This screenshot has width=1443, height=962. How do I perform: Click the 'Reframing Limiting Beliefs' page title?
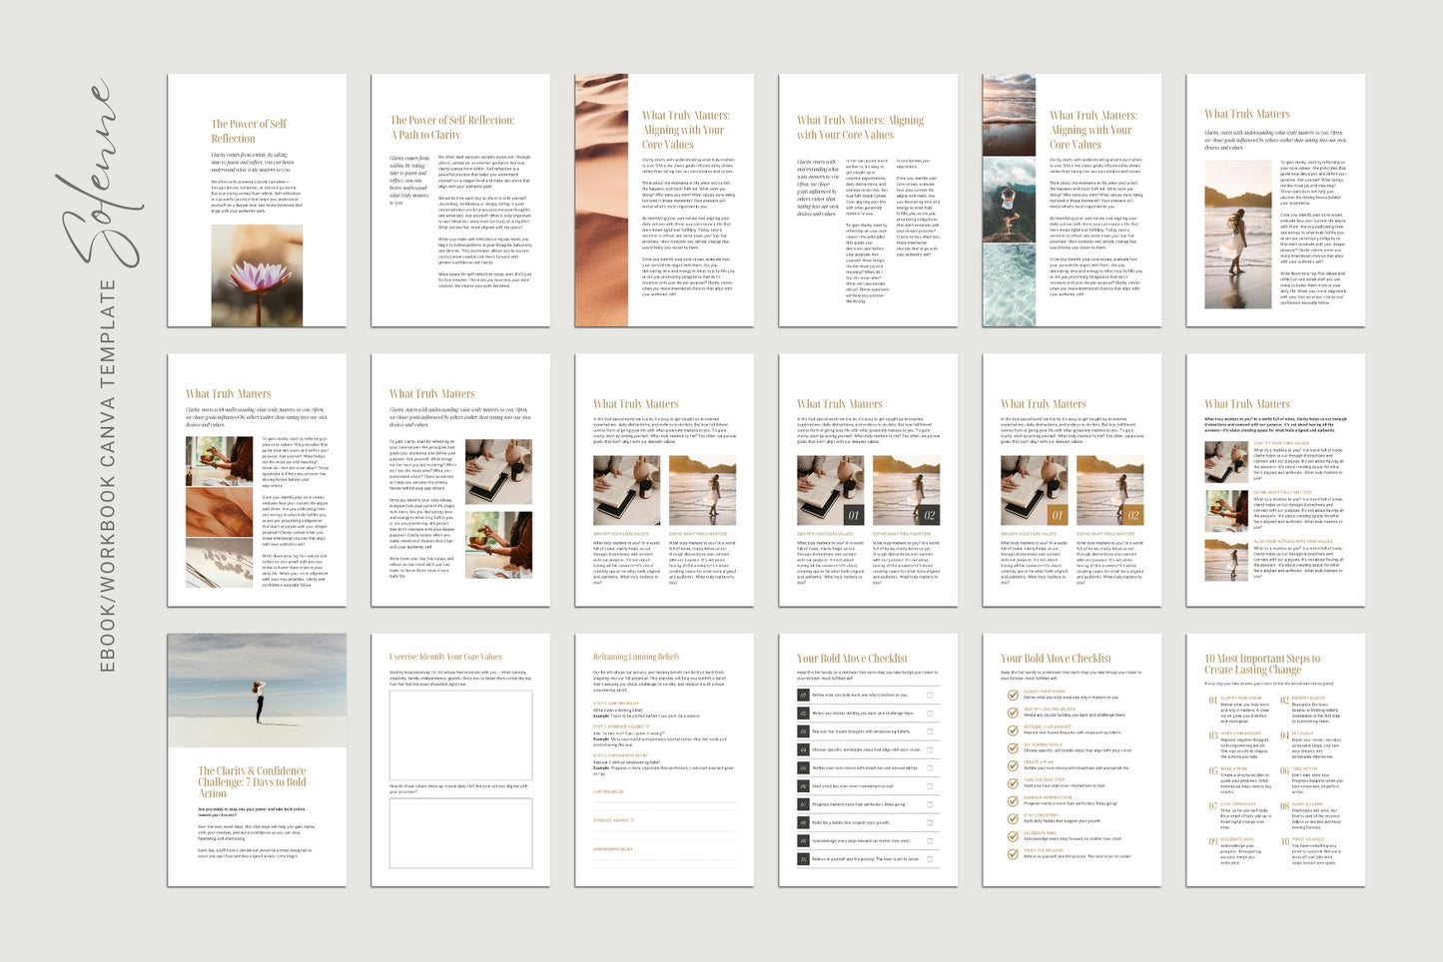point(636,657)
